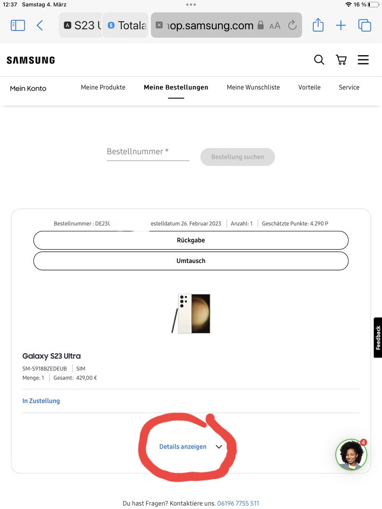This screenshot has height=509, width=382.
Task: Tap the AA reader view control
Action: [275, 25]
